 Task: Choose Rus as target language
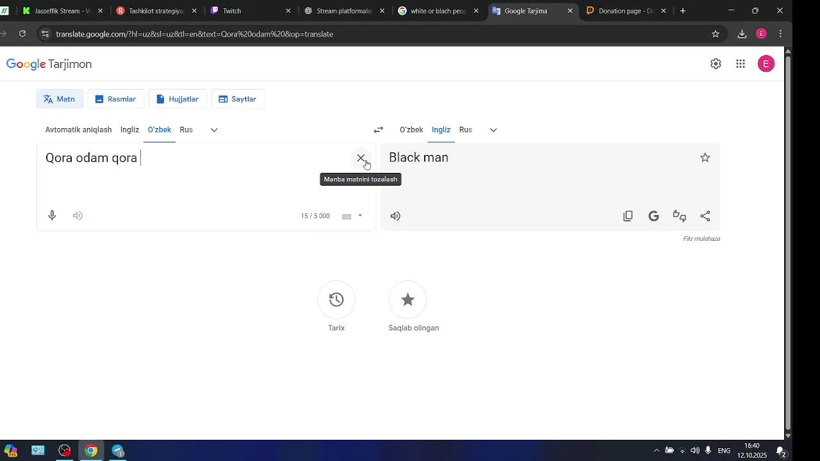(466, 130)
